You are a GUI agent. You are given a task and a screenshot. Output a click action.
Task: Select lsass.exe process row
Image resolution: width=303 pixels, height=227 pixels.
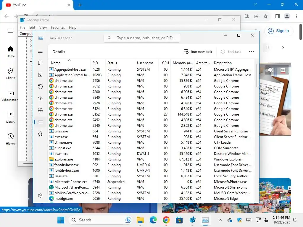151,176
